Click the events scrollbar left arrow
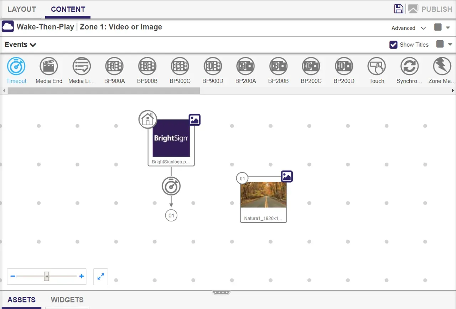 (x=4, y=91)
